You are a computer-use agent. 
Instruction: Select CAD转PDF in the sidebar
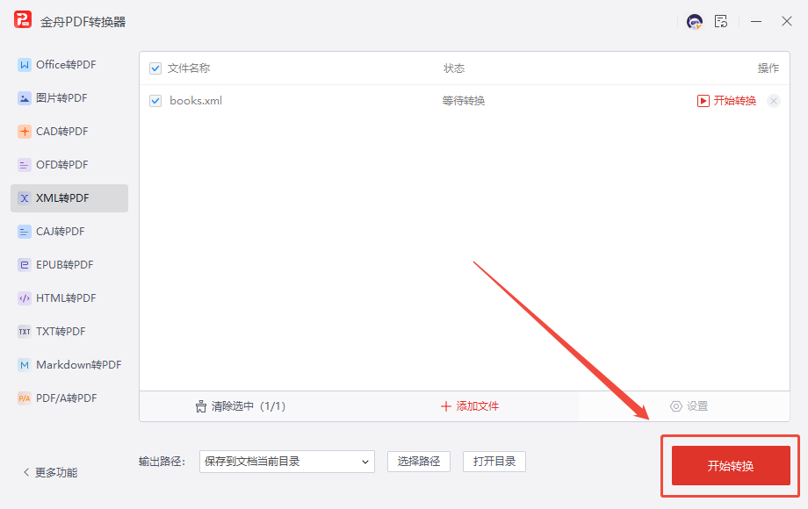click(x=69, y=132)
